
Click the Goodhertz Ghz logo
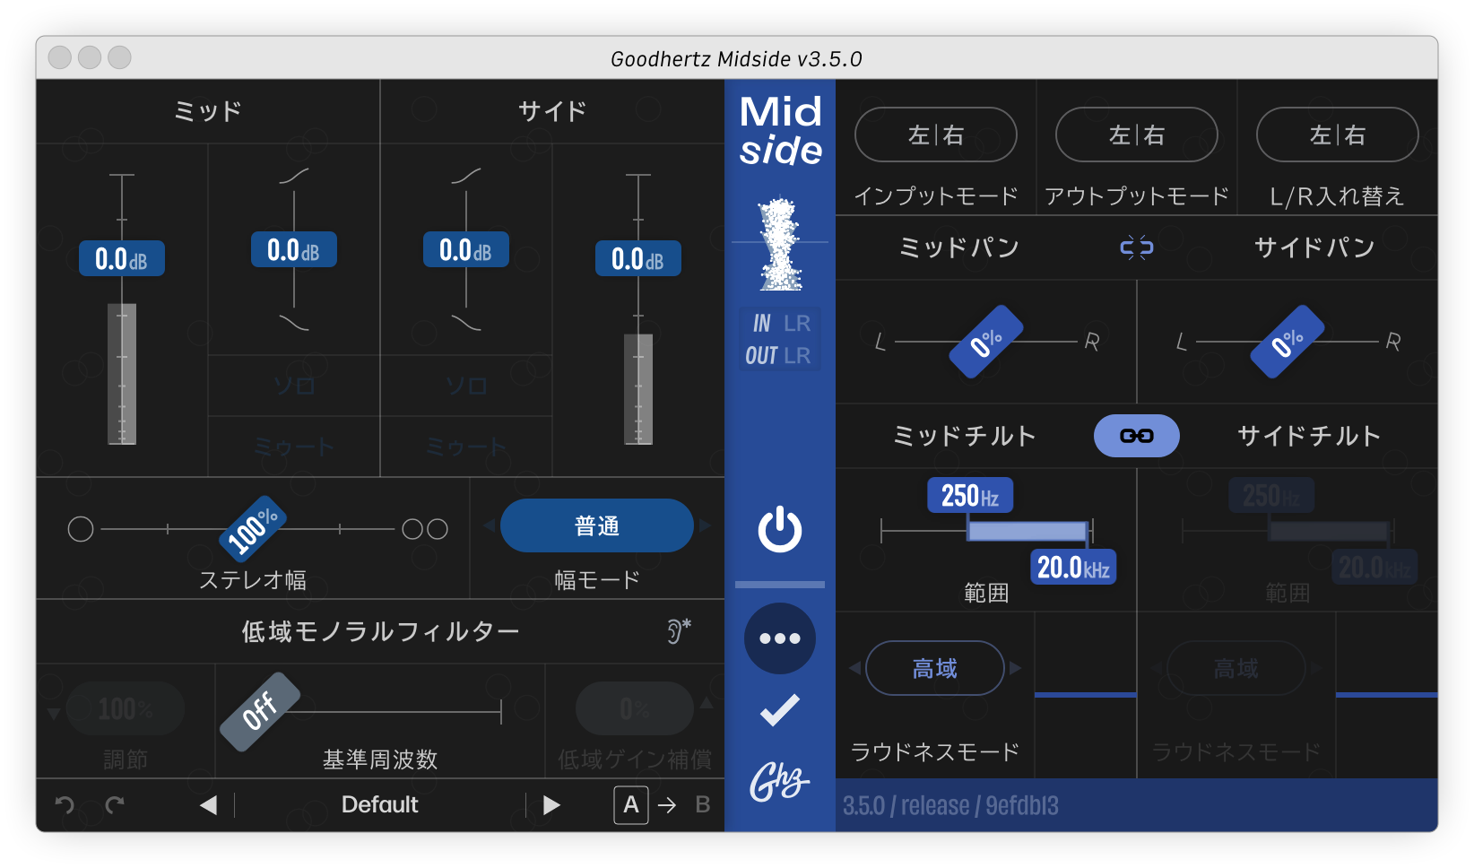tap(779, 782)
